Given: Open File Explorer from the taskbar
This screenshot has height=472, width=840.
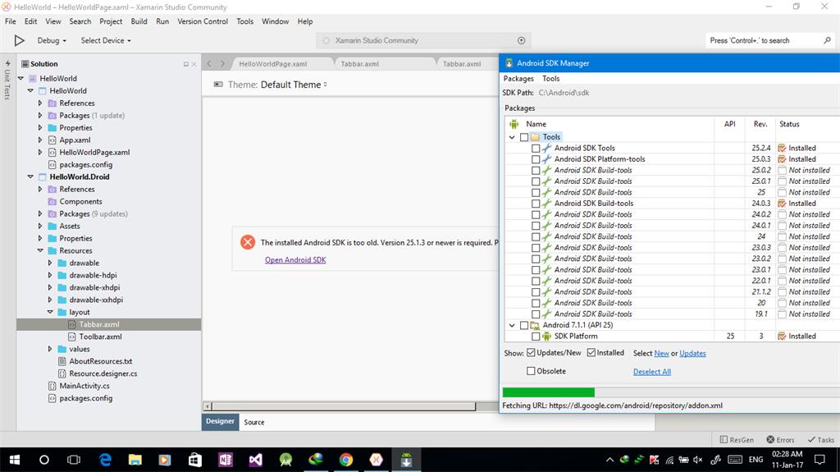Looking at the screenshot, I should click(x=135, y=460).
